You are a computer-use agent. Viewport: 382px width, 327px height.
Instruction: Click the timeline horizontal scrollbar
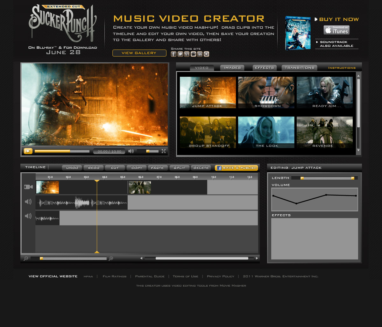tap(202, 258)
